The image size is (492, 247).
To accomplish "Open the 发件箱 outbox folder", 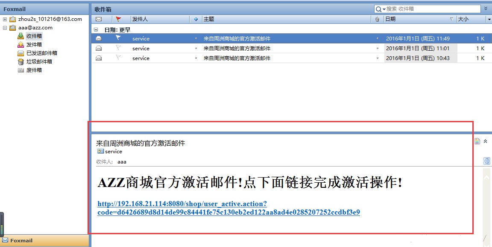I will pyautogui.click(x=34, y=44).
